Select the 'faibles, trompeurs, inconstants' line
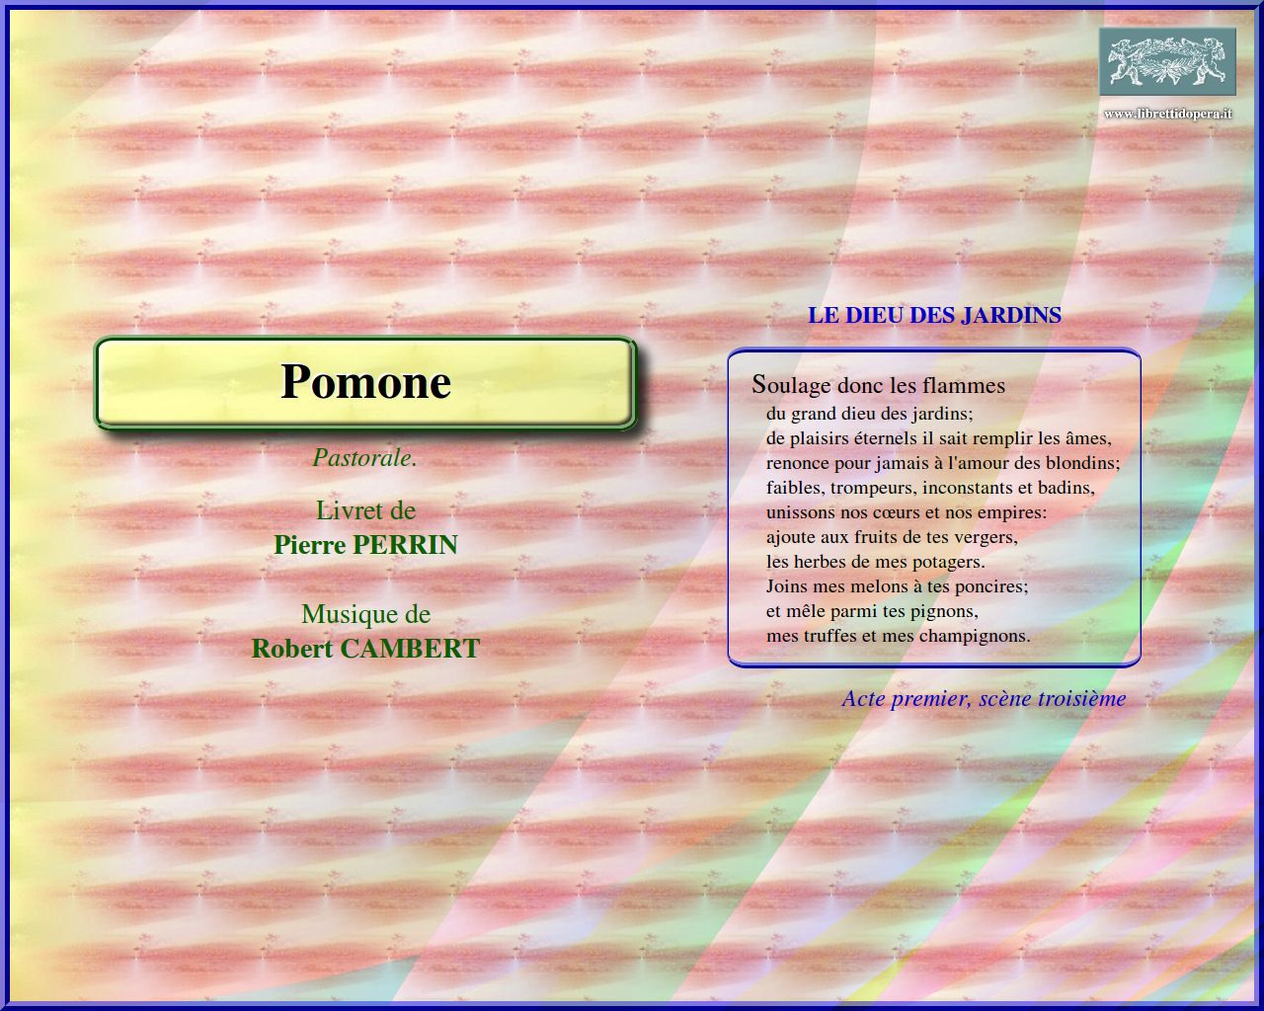Screen dimensions: 1264x1011 tap(929, 488)
